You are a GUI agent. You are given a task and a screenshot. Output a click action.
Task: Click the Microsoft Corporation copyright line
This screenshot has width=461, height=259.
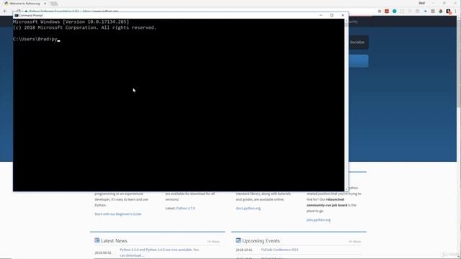tap(85, 27)
